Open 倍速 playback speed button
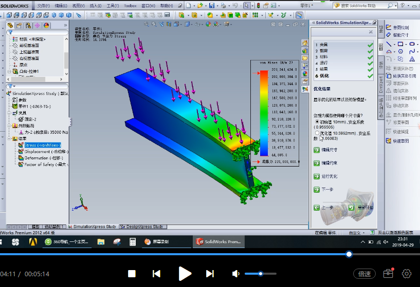Screen dimensions: 420x287 coord(364,274)
